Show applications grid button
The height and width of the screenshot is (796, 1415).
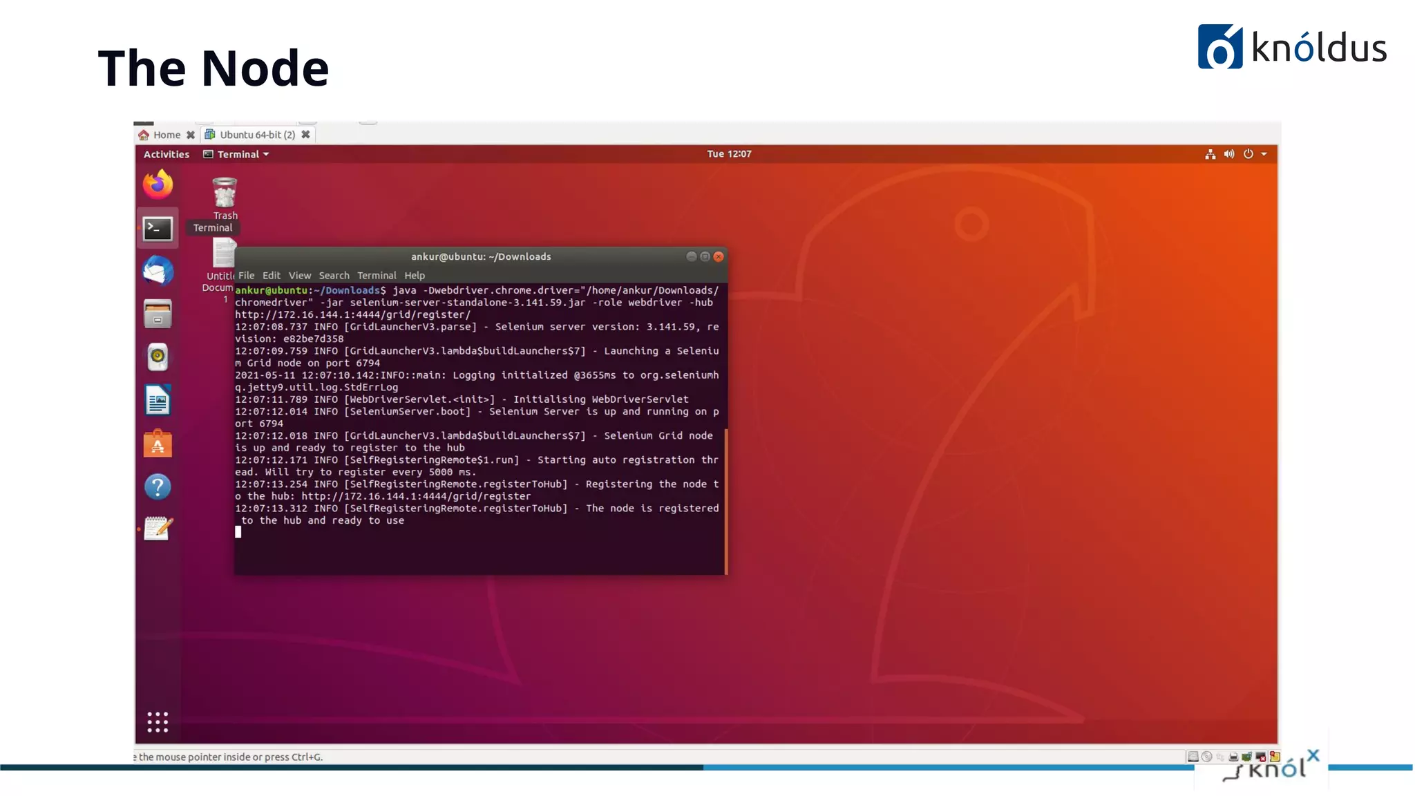(x=158, y=722)
